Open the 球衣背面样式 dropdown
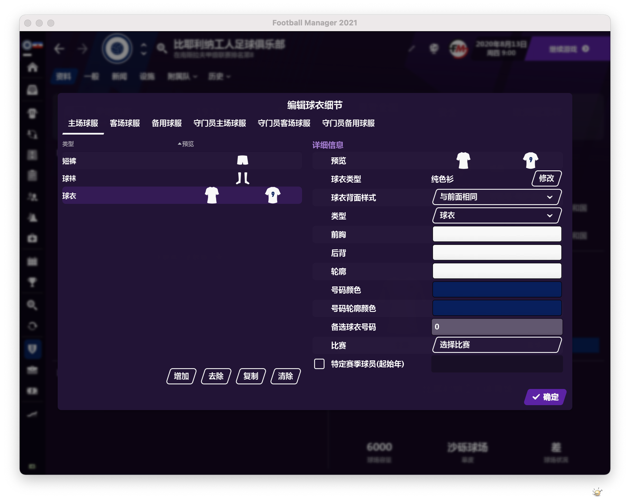 (497, 197)
